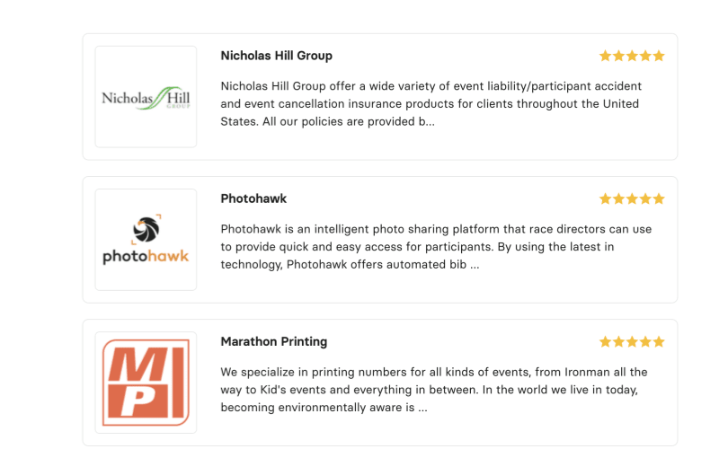Click the Nicholas Hill Group logo

(146, 97)
